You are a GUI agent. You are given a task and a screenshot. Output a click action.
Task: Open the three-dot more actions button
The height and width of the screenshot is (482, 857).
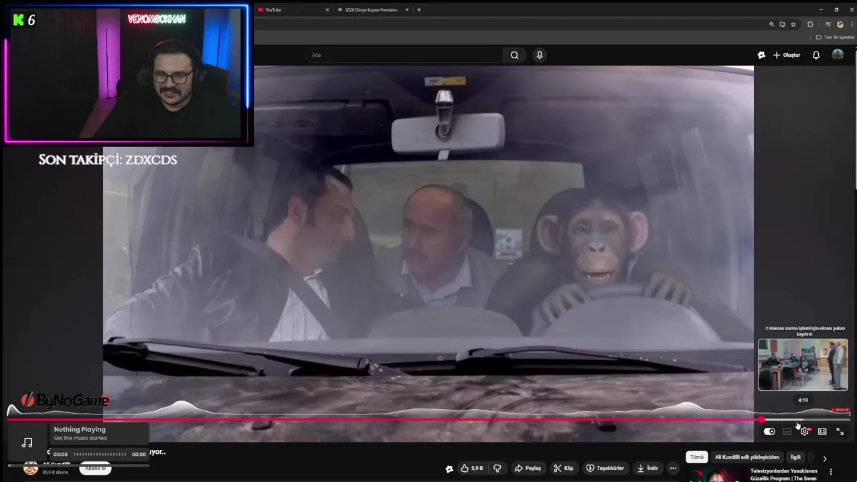[673, 468]
